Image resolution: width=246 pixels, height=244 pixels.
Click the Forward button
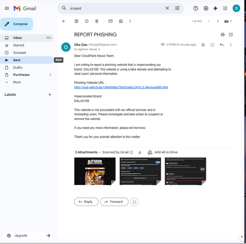pos(114,202)
